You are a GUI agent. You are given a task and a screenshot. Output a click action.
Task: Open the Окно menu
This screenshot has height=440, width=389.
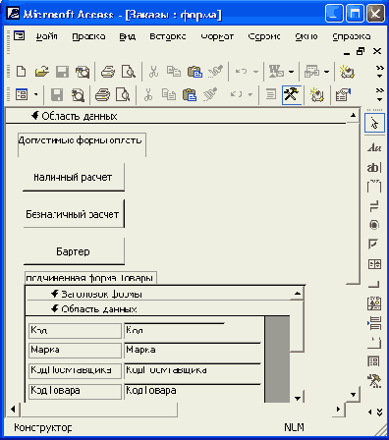click(306, 36)
